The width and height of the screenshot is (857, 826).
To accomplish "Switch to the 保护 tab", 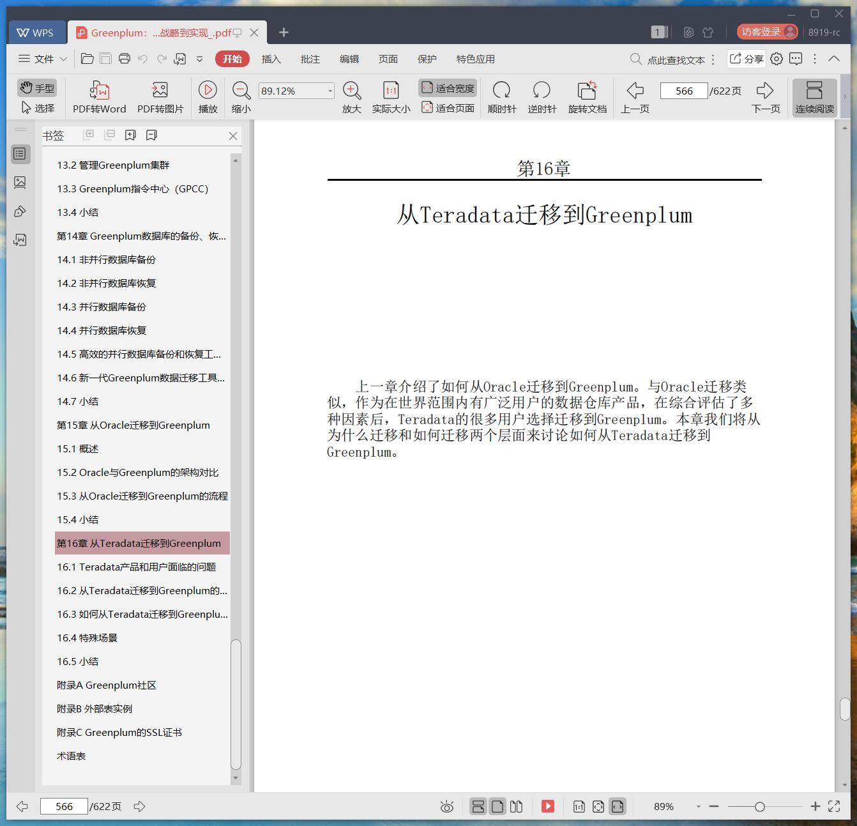I will 427,59.
